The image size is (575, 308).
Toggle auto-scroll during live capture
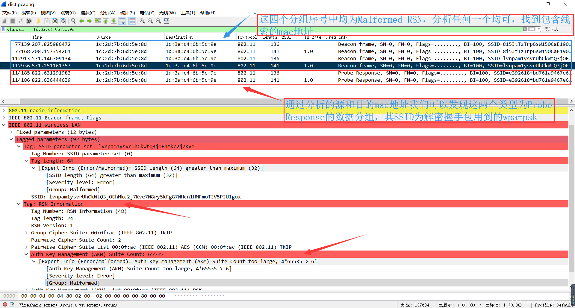coord(122,21)
